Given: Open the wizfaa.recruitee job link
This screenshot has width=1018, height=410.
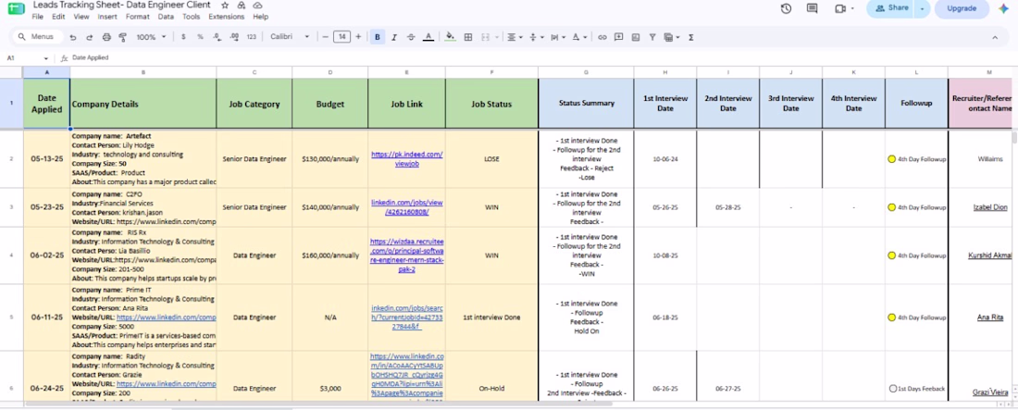Looking at the screenshot, I should 406,255.
